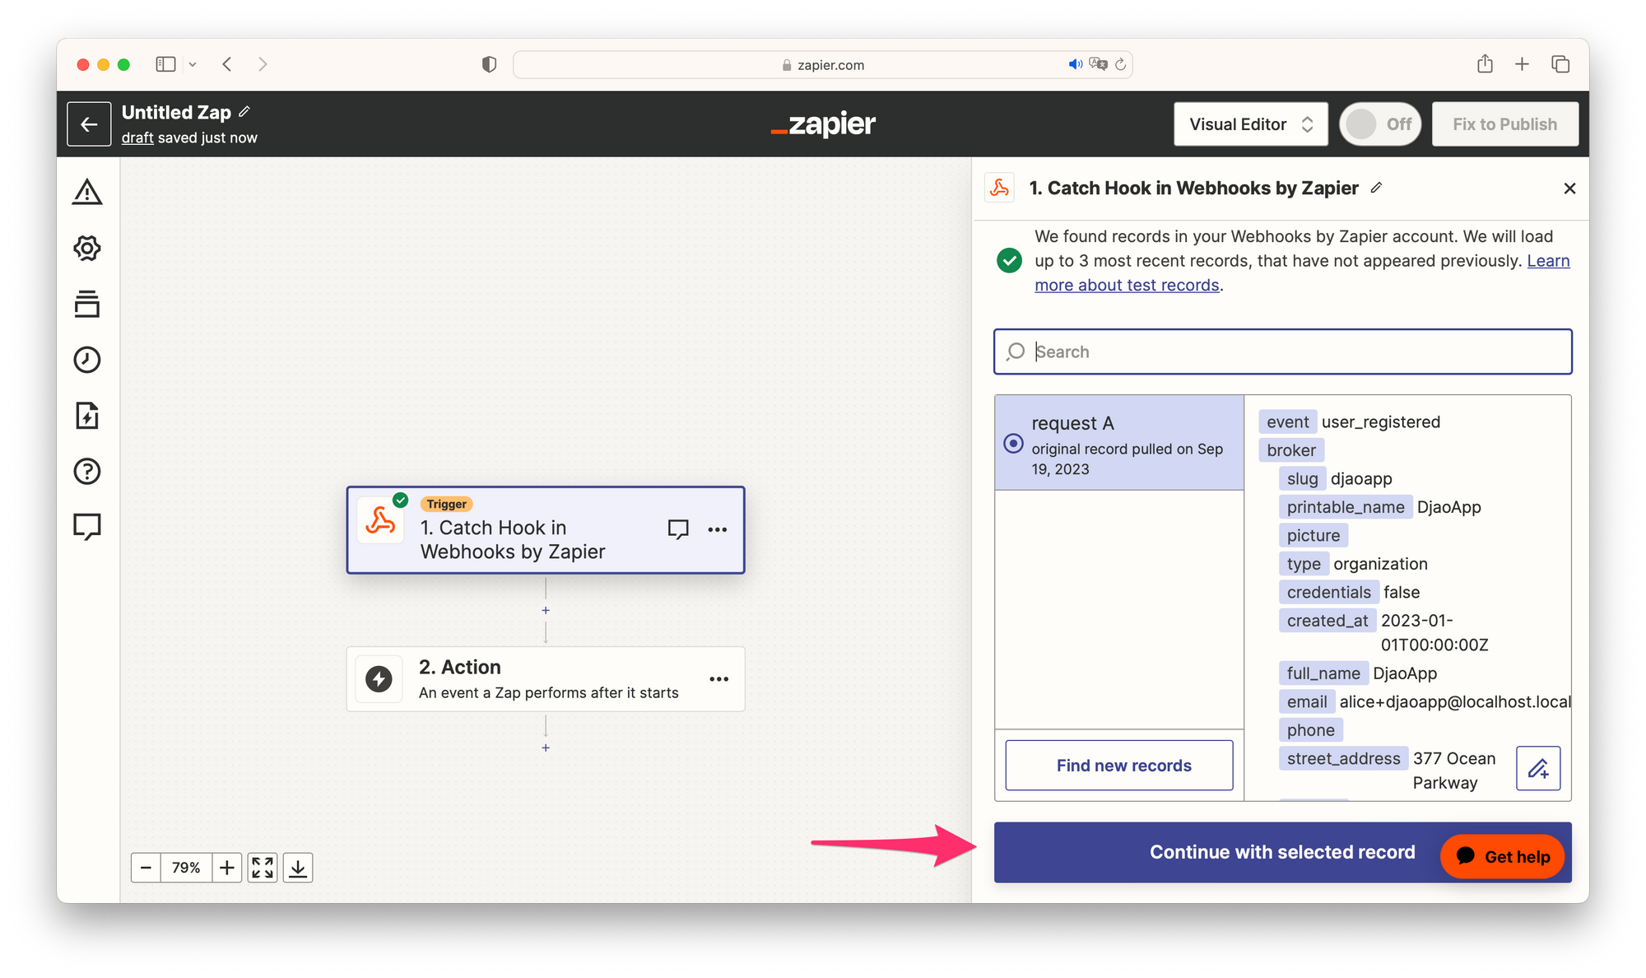Add comment on the Catch Hook trigger step

coord(678,529)
